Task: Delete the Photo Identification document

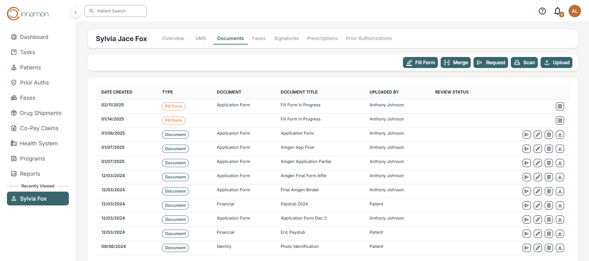Action: click(549, 248)
